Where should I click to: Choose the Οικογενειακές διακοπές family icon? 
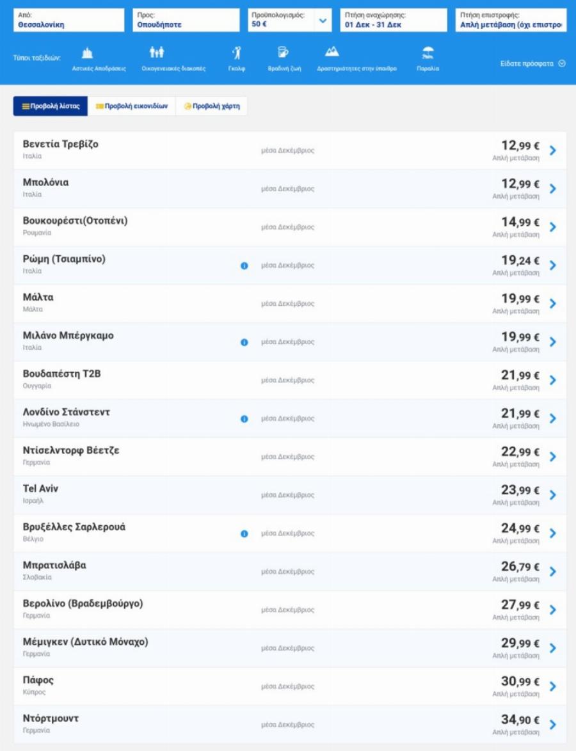(x=157, y=53)
